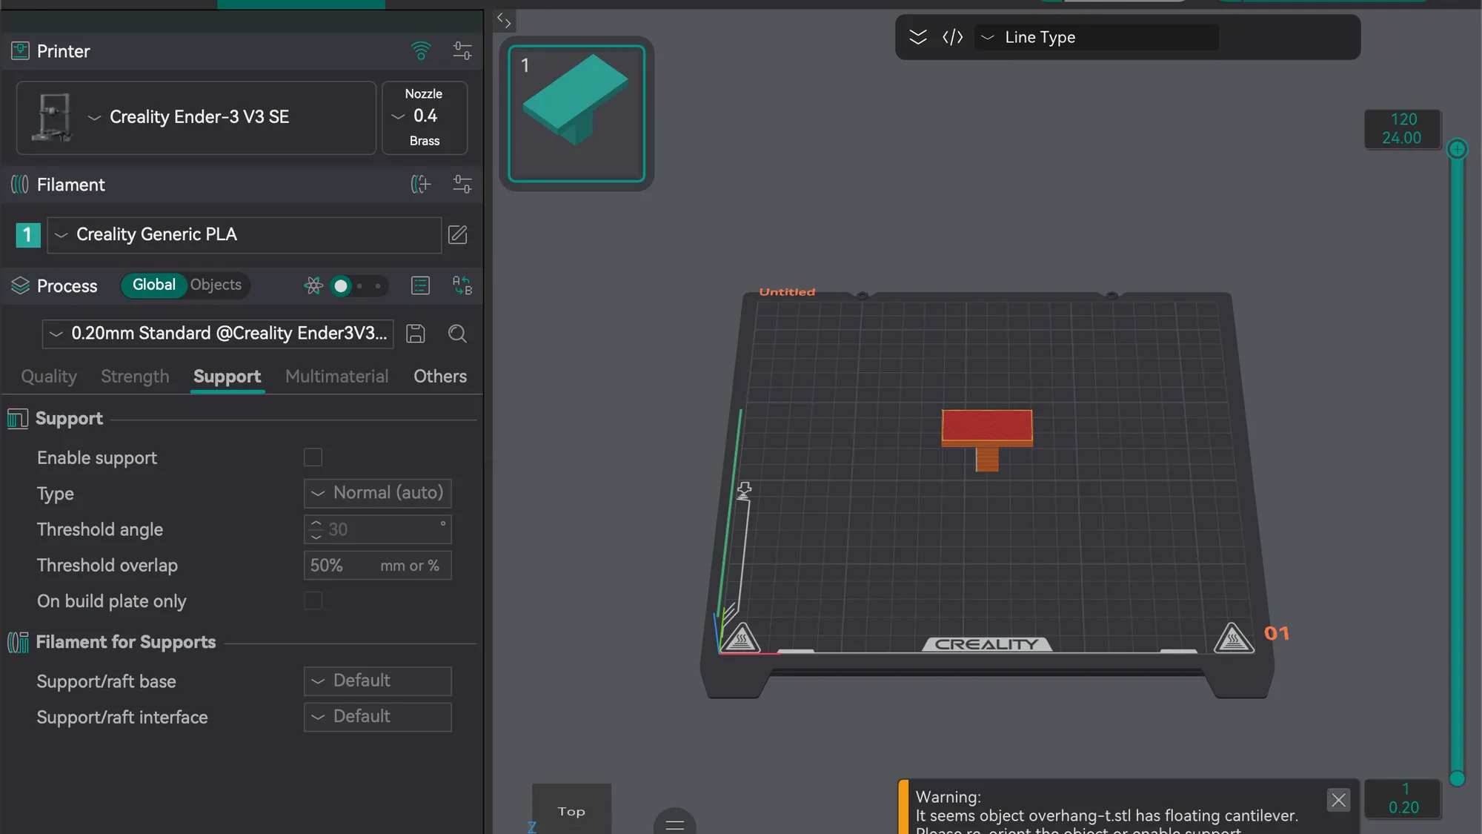Click the double-chevron collapse icon in legend bar
Viewport: 1482px width, 834px height.
pos(917,37)
